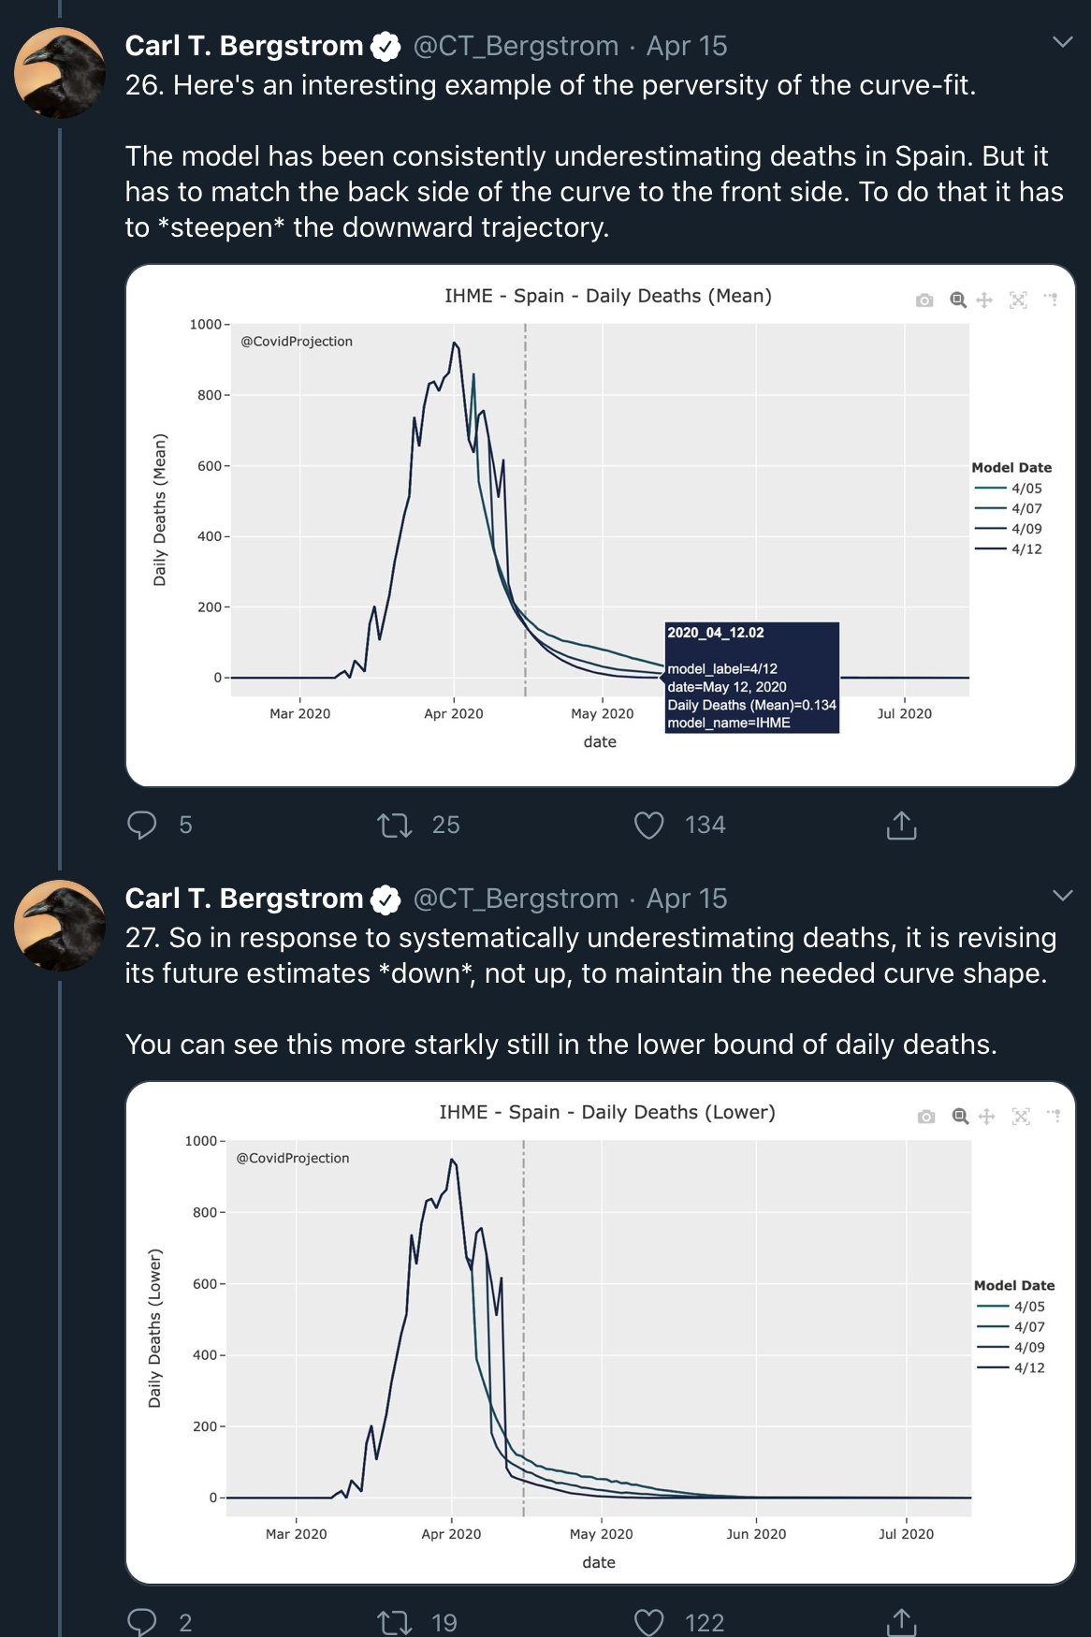Open options chevron on tweet 27
The image size is (1091, 1637).
1062,895
